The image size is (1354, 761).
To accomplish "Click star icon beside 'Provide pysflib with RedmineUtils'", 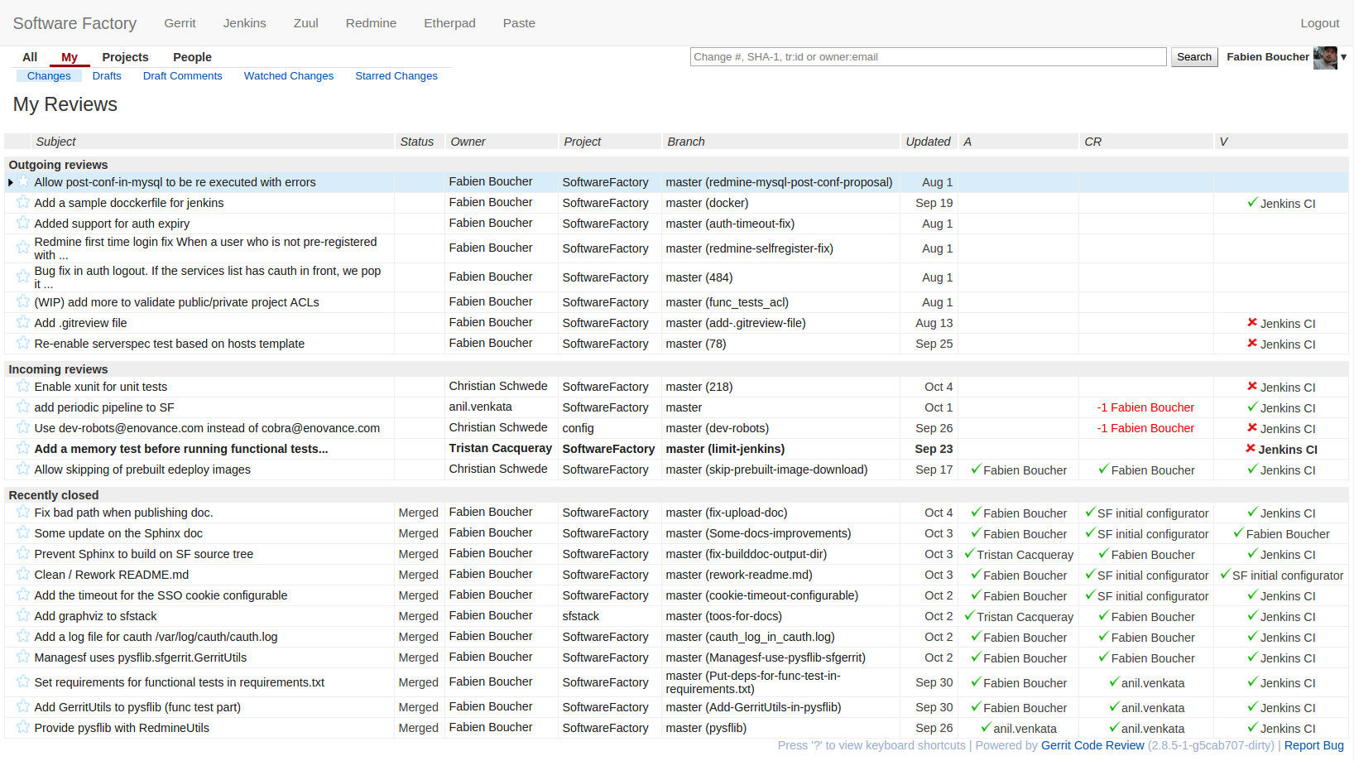I will tap(23, 727).
